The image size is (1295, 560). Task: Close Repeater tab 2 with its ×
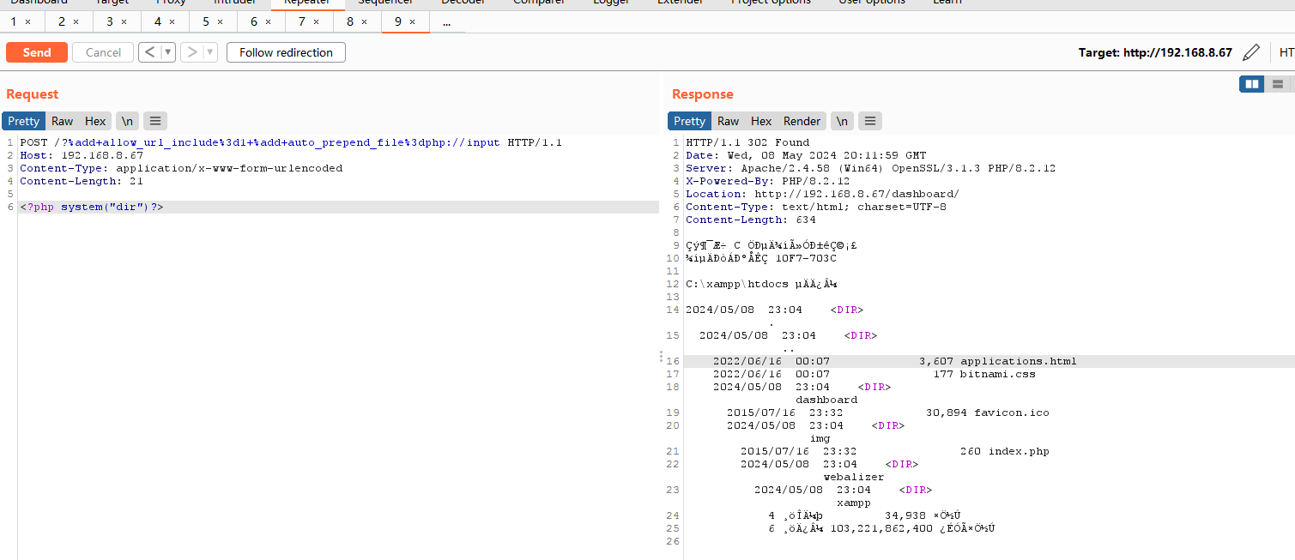tap(76, 21)
